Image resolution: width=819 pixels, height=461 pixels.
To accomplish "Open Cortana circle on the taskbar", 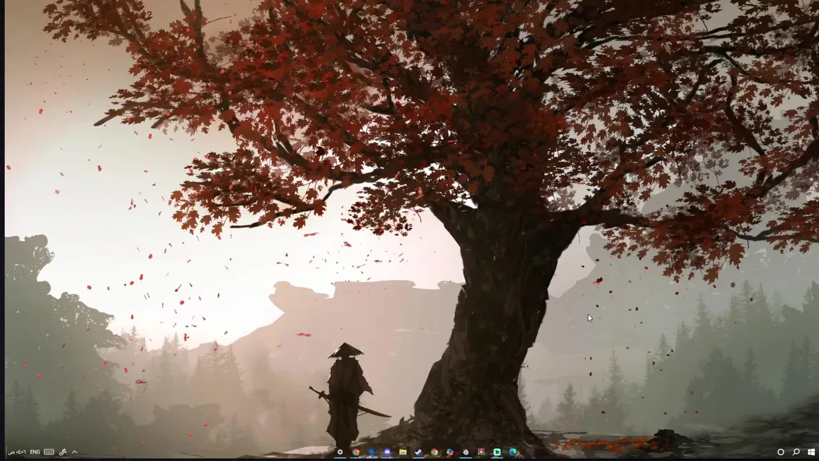I will click(781, 452).
